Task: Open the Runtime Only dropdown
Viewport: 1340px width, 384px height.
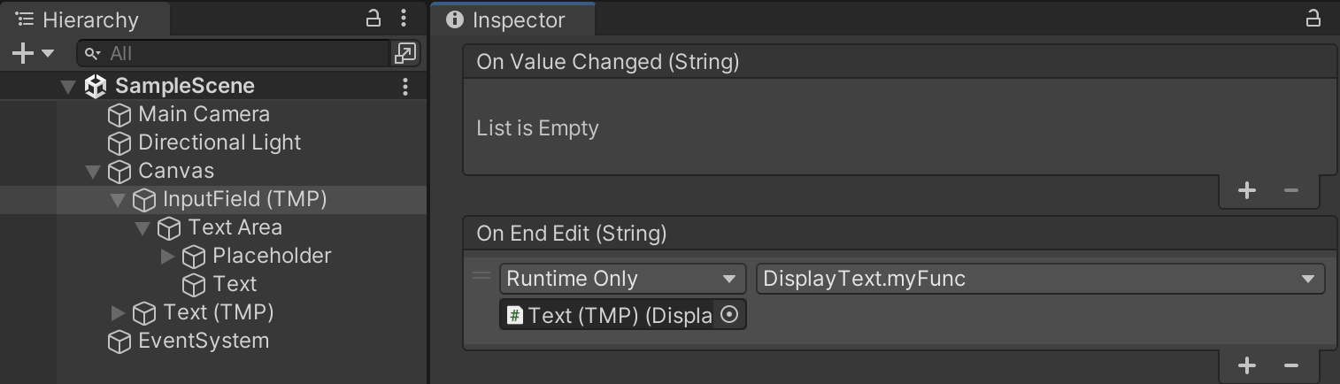Action: (622, 279)
